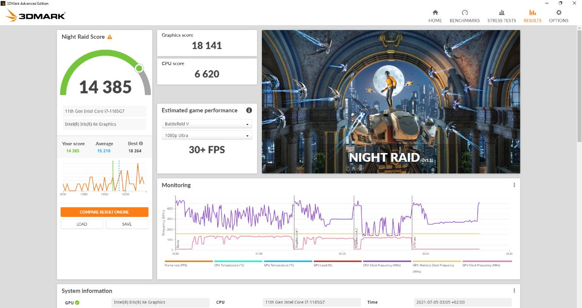This screenshot has height=308, width=582.
Task: Click the Benchmarks gauge icon
Action: pyautogui.click(x=465, y=13)
